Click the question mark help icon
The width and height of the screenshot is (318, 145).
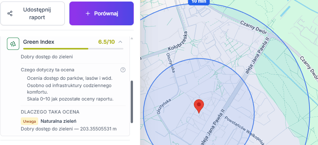123,70
